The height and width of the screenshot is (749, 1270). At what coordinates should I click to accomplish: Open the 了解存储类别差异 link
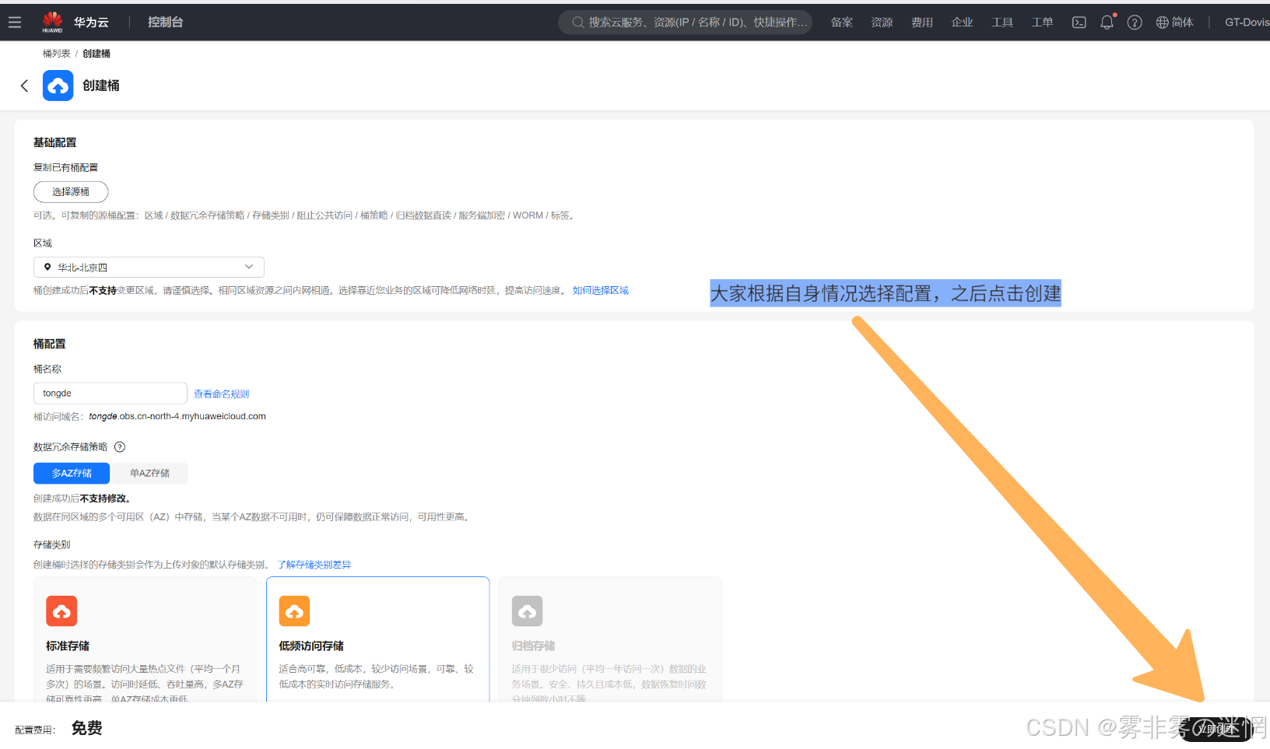(314, 565)
